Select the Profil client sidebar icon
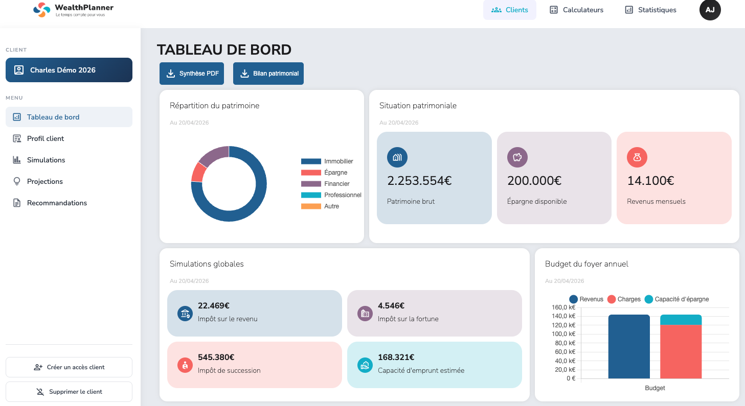This screenshot has width=745, height=406. click(x=16, y=138)
